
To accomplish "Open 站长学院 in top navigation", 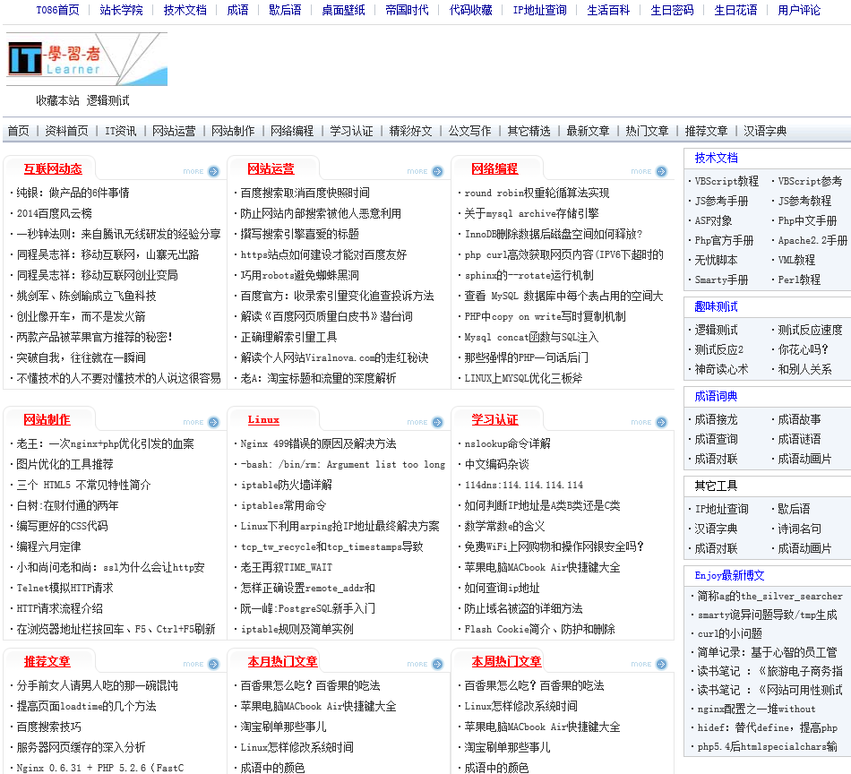I will (x=122, y=11).
